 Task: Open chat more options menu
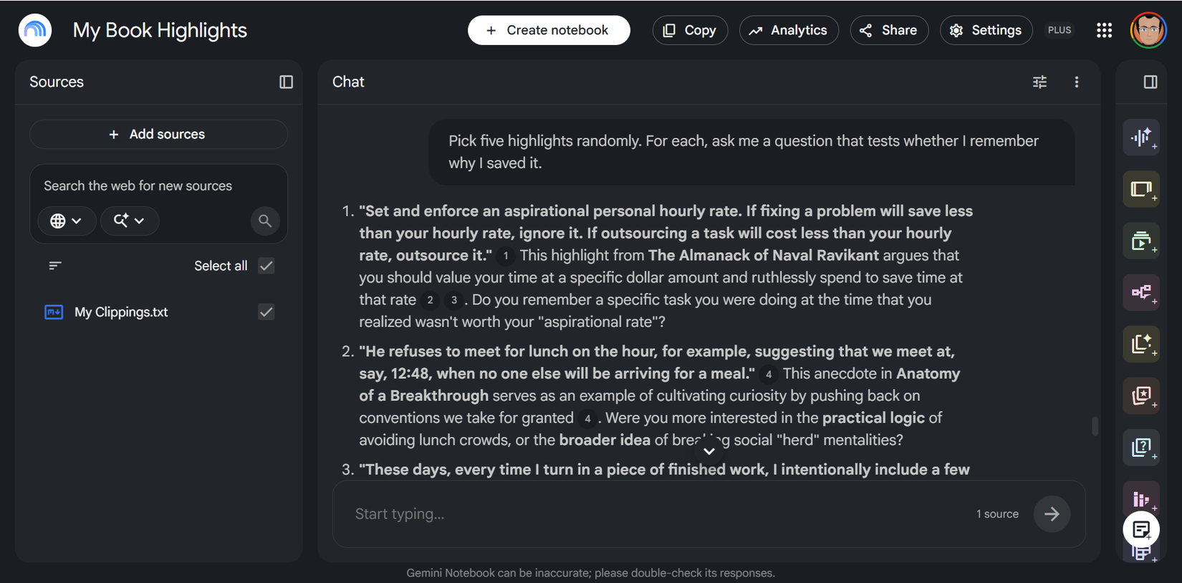click(1076, 82)
